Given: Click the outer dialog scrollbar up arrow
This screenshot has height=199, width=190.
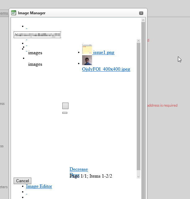Looking at the screenshot, I should (143, 20).
